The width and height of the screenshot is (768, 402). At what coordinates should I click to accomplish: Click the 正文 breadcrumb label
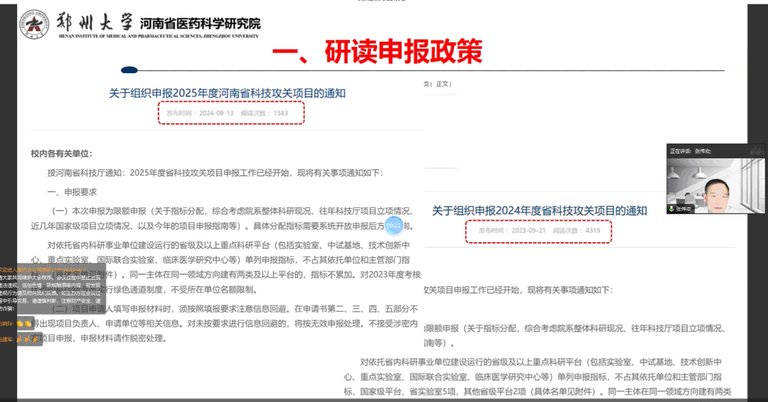tap(442, 84)
